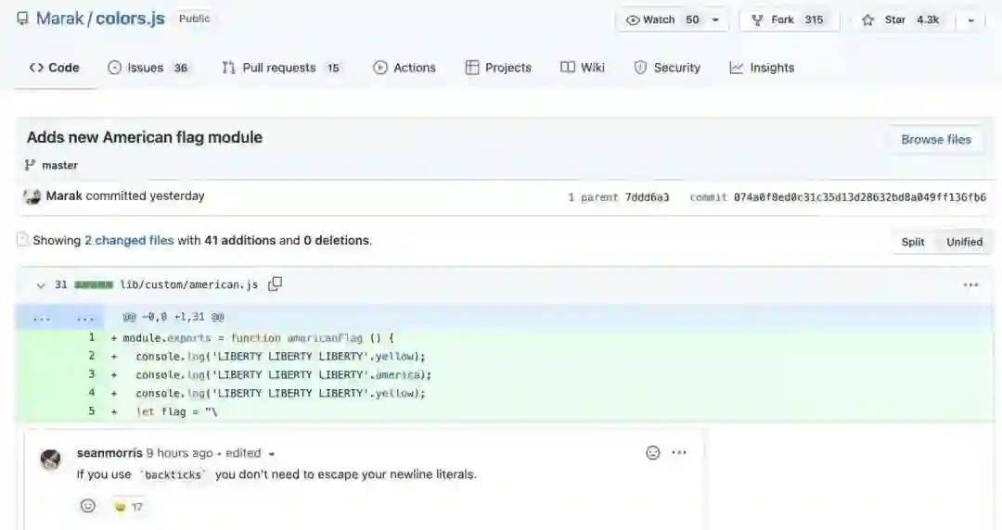Switch diff view to Split
Screen dimensions: 1002x530
pyautogui.click(x=913, y=242)
